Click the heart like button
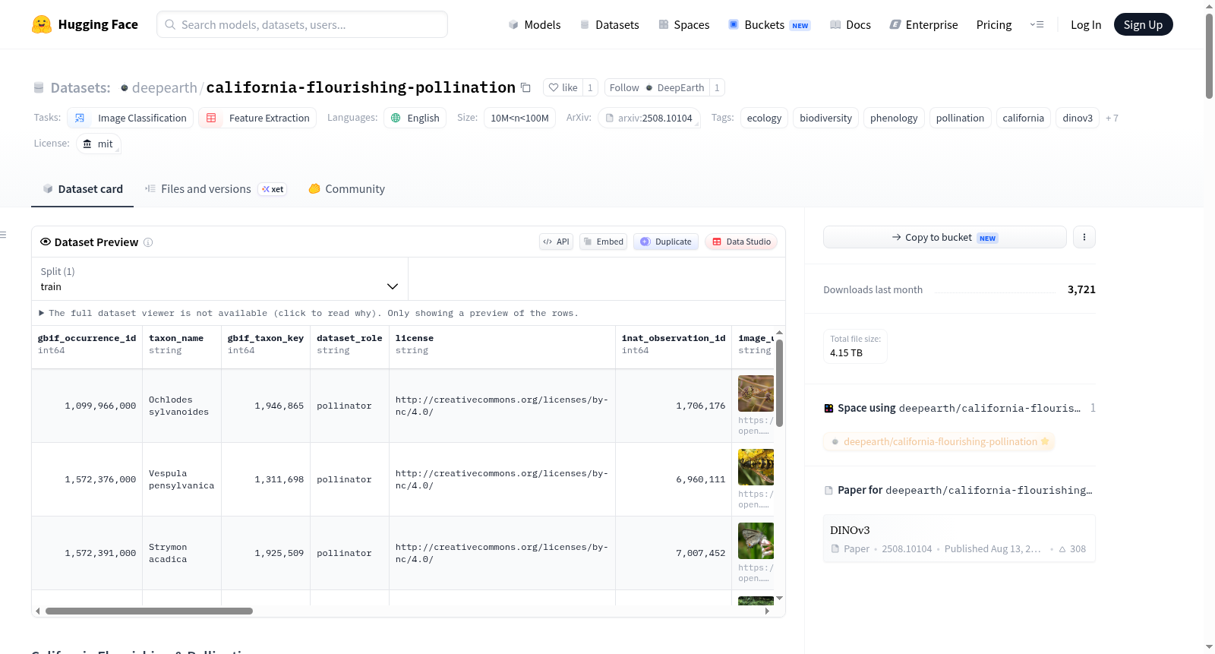 (x=563, y=87)
